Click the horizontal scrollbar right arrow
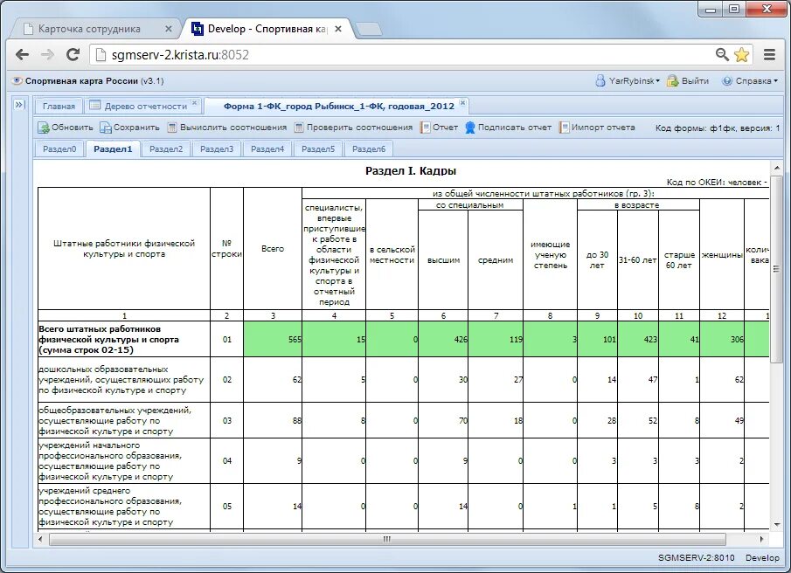 coord(761,539)
